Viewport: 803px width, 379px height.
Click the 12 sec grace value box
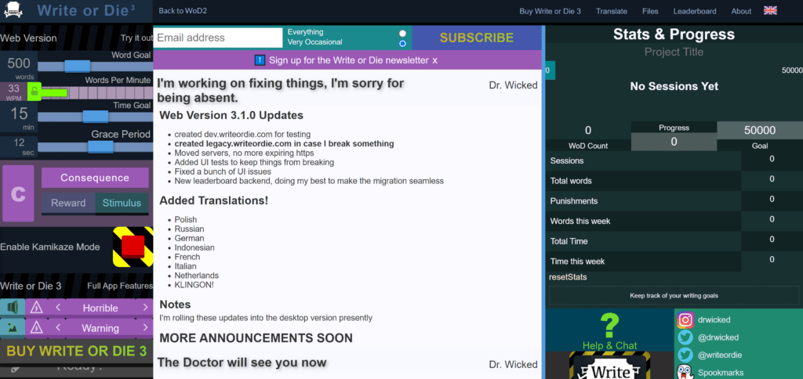(19, 146)
